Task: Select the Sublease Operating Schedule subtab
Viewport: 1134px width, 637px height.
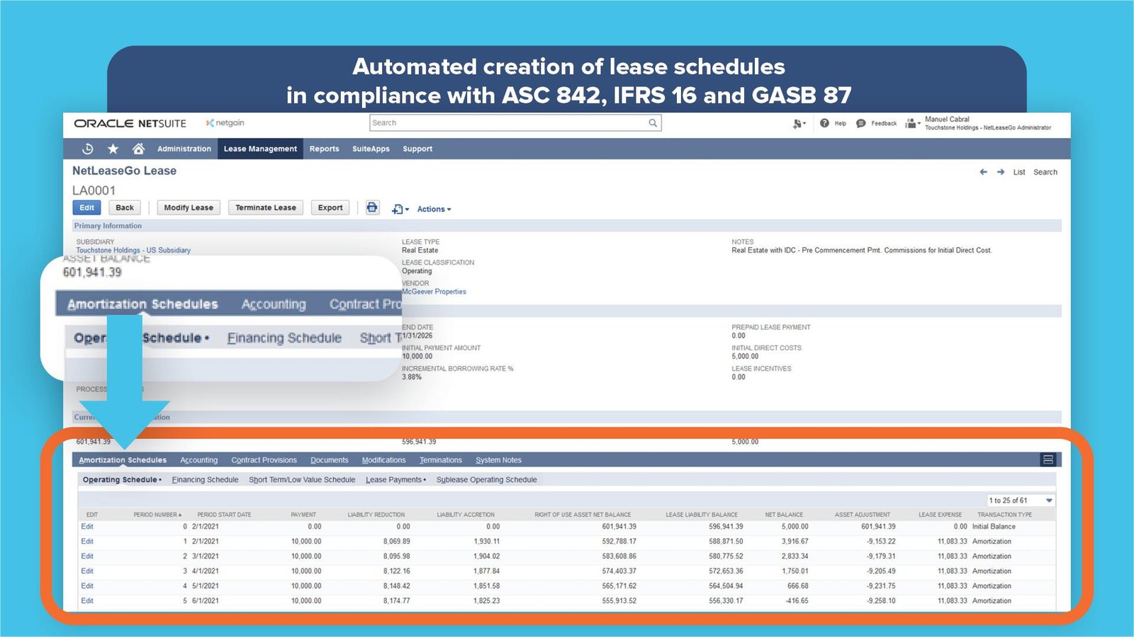Action: pyautogui.click(x=487, y=480)
